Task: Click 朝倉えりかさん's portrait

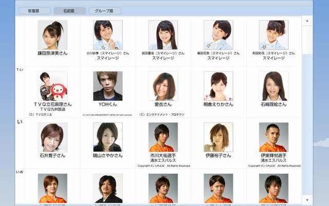Action: point(218,86)
